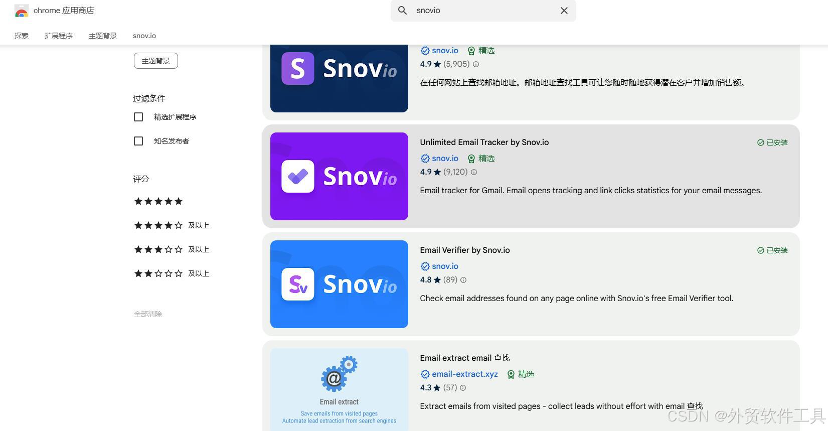Screen dimensions: 828x431
Task: Click snov.io publisher link on Email Verifier card
Action: [x=445, y=266]
